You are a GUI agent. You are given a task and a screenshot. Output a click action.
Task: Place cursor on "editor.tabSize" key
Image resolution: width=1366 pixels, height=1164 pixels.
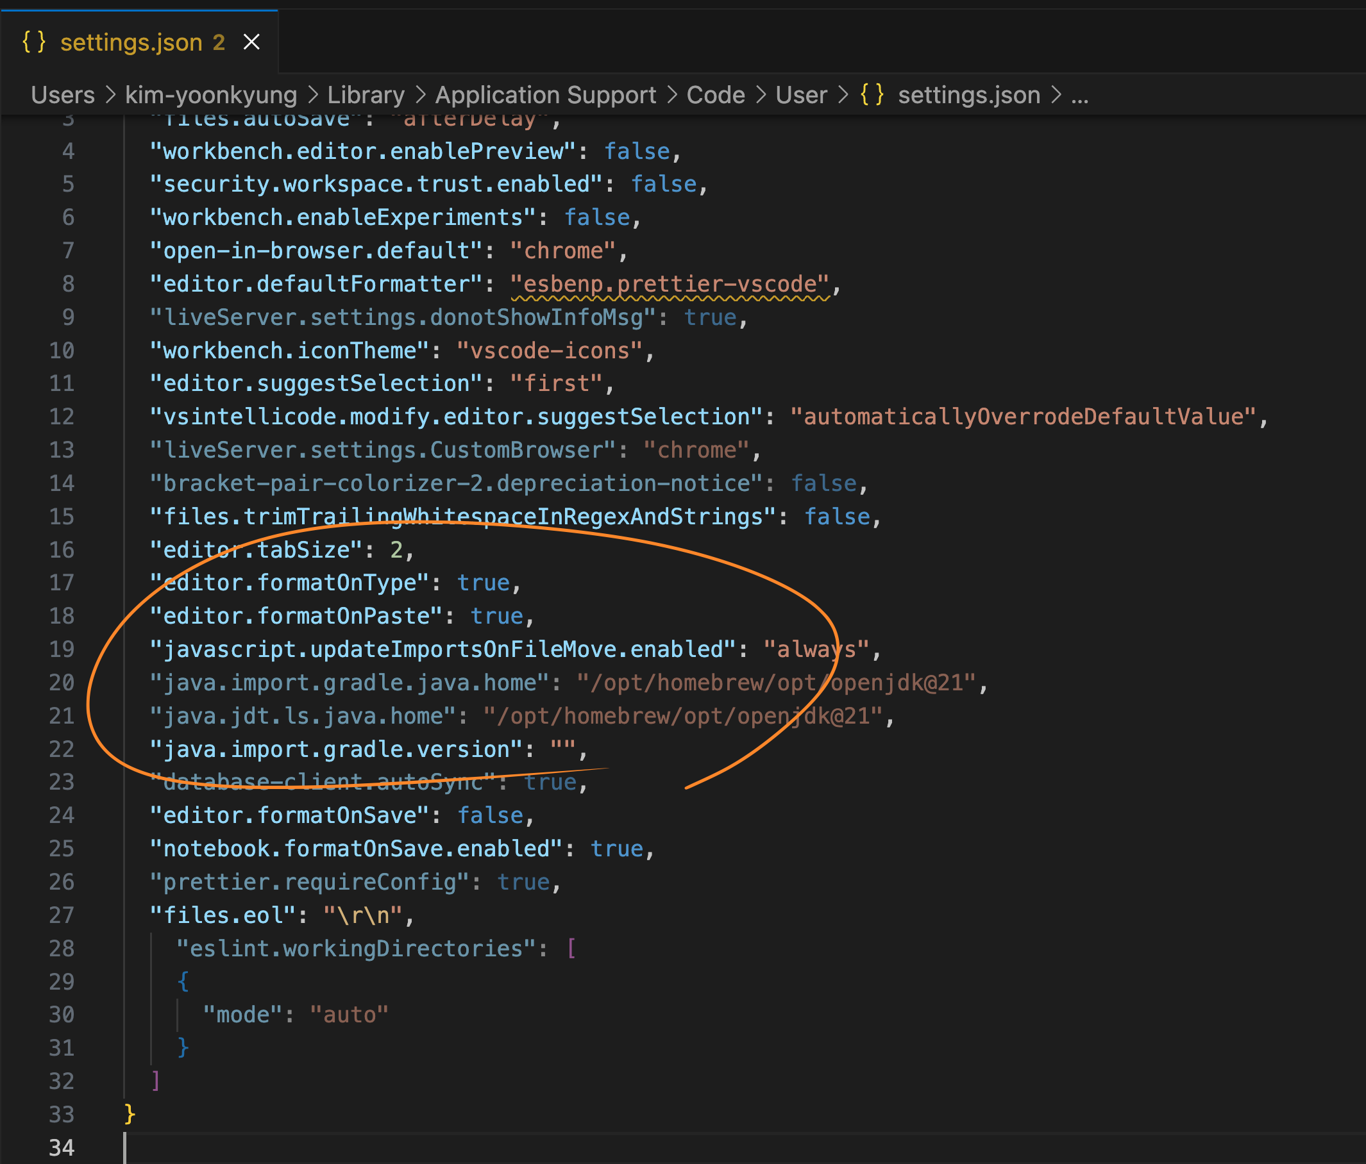click(x=257, y=550)
